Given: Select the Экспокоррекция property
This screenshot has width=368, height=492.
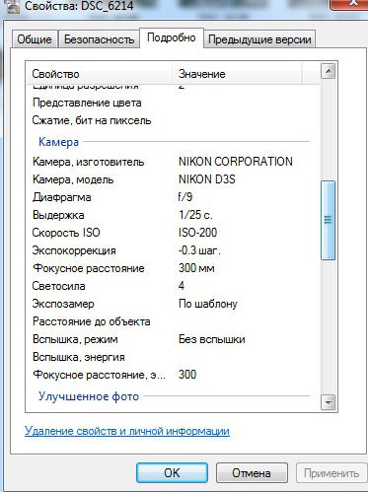Looking at the screenshot, I should click(74, 250).
